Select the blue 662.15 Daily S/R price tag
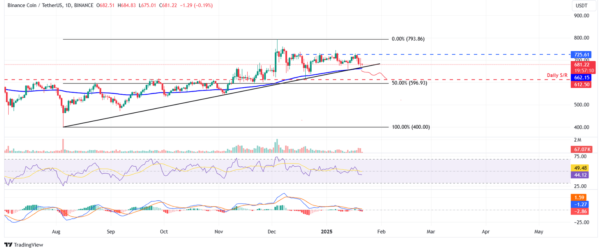 click(582, 77)
